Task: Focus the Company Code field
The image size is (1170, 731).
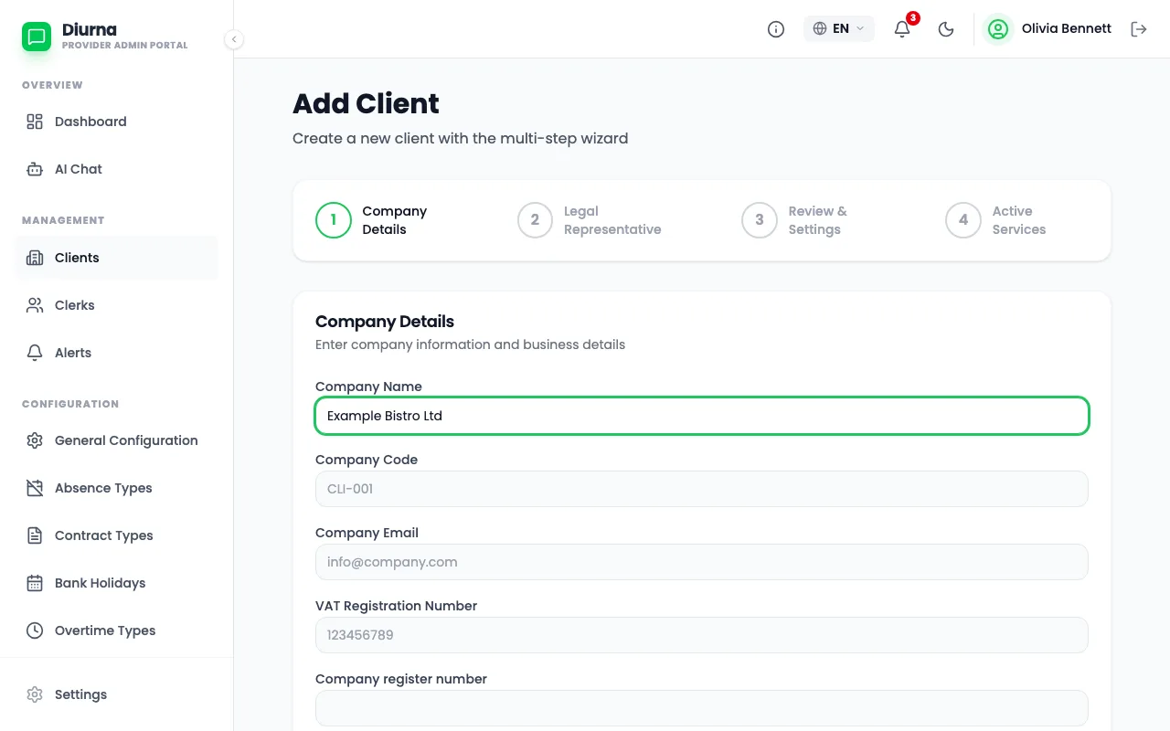Action: (702, 489)
